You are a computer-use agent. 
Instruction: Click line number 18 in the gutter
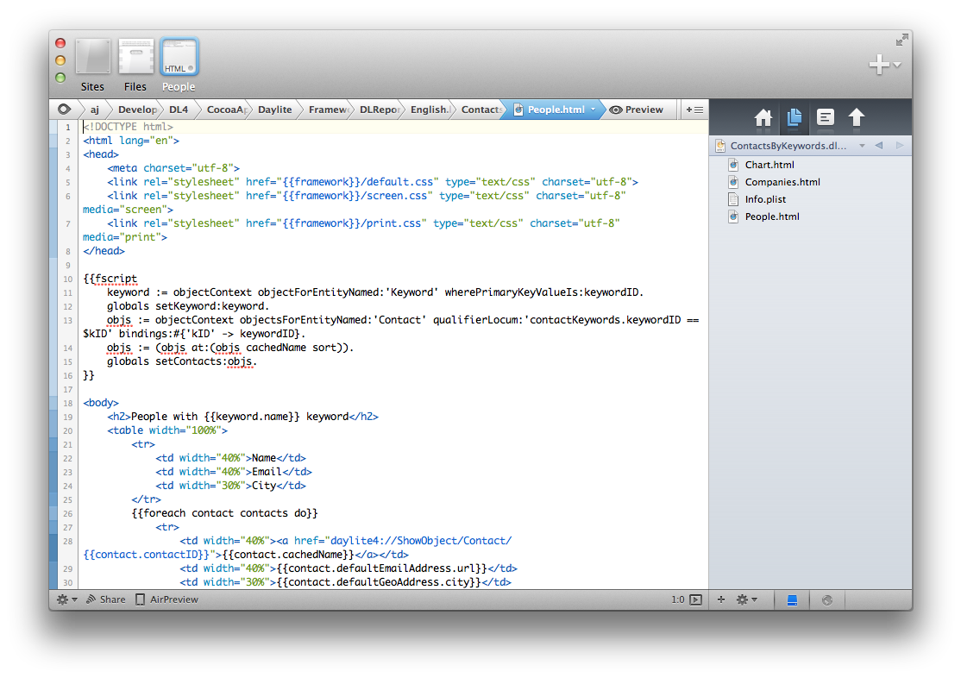(x=67, y=404)
